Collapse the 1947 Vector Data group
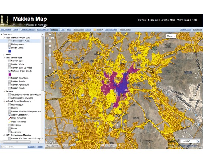Image resolution: width=203 pixels, height=163 pixels. pos(4,58)
